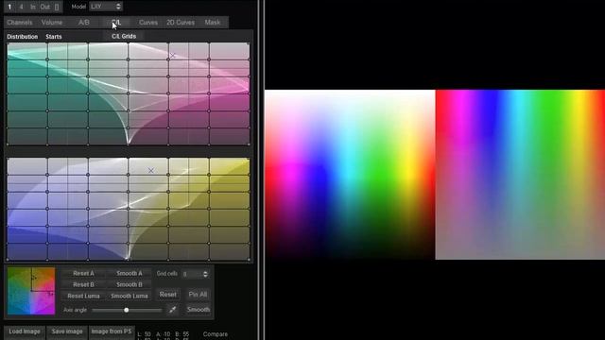Switch to the 2D Curves tab
Image resolution: width=605 pixels, height=340 pixels.
[181, 23]
